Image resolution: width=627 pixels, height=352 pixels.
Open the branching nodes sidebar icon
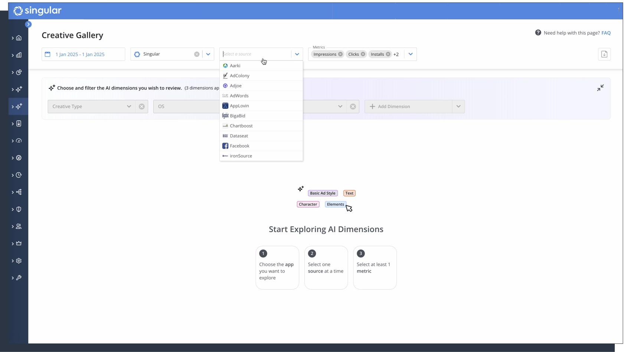19,192
